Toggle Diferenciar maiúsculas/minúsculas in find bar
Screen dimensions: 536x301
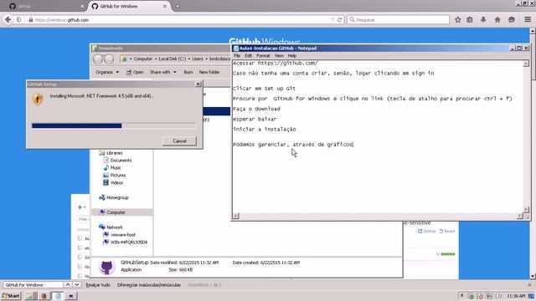(x=149, y=284)
